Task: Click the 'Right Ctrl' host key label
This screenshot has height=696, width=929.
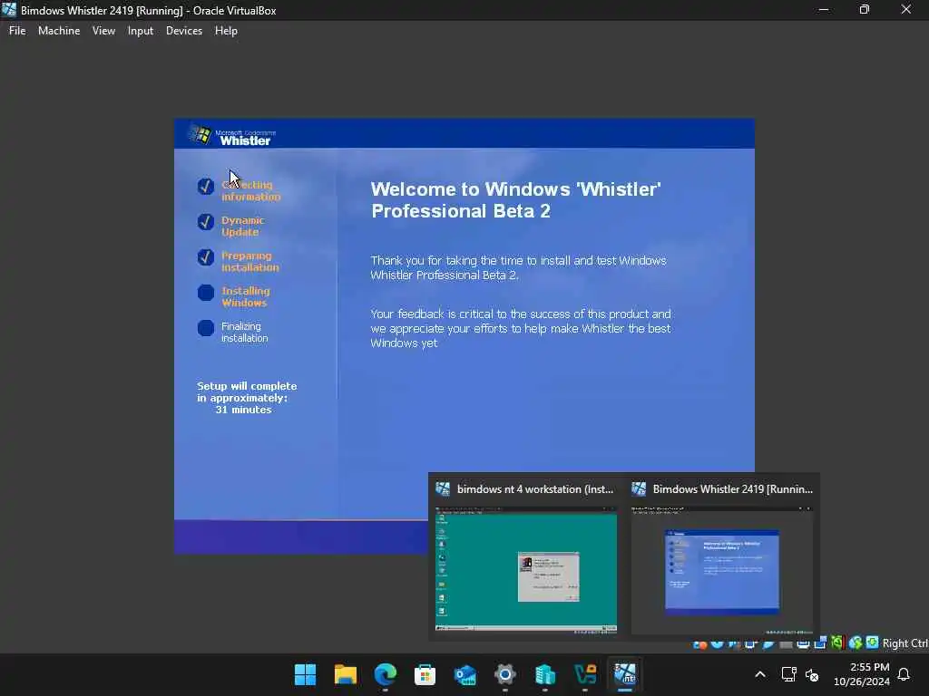Action: 905,643
